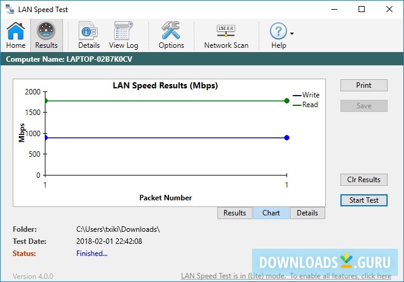Open the Options tools icon
404x282 pixels.
click(171, 35)
